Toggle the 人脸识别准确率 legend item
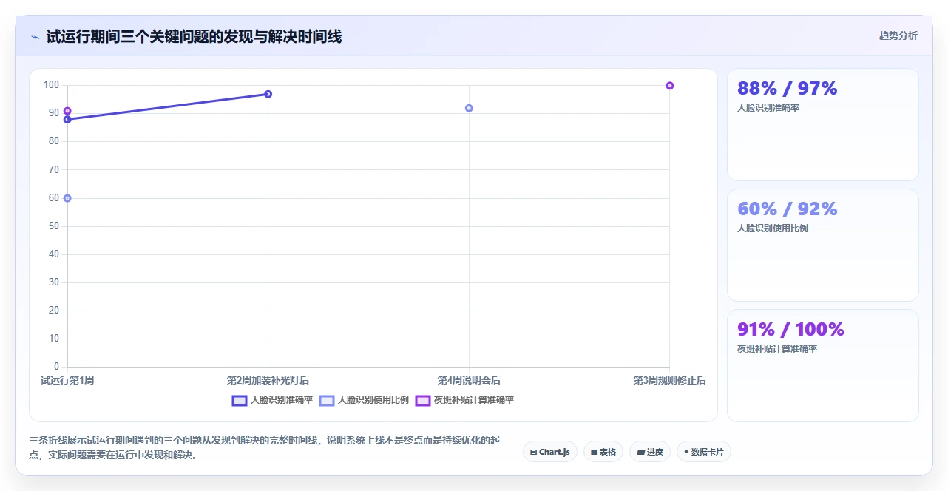 [x=272, y=400]
